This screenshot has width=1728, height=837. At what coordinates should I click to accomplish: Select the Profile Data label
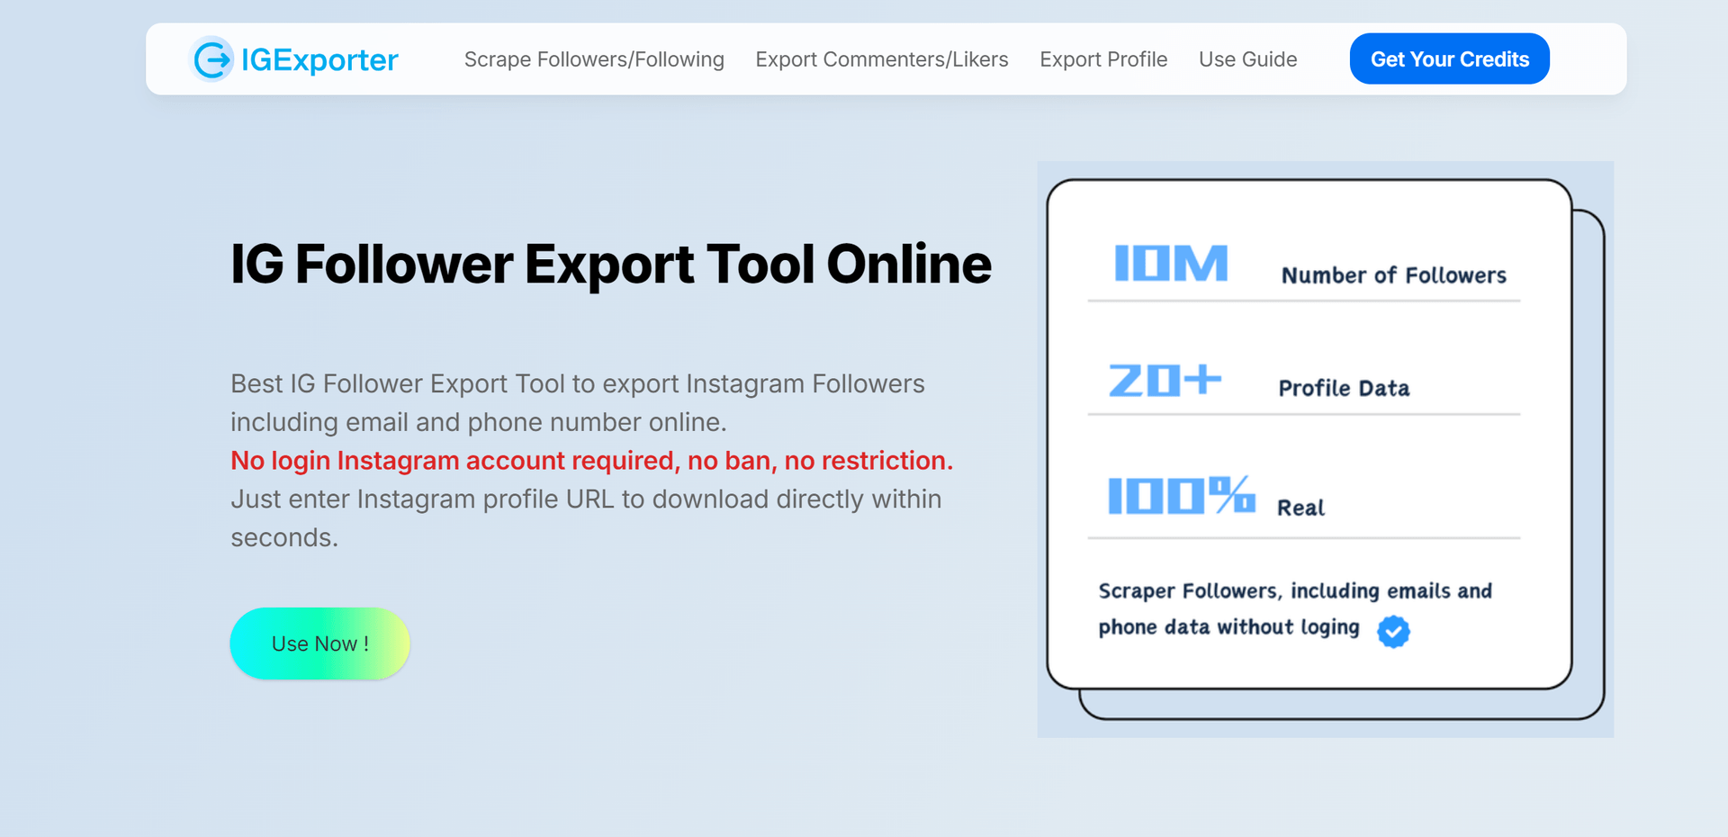pyautogui.click(x=1344, y=388)
